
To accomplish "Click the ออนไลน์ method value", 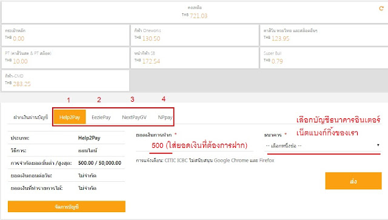I will pyautogui.click(x=87, y=150).
